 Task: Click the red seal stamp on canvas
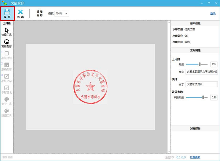90,86
